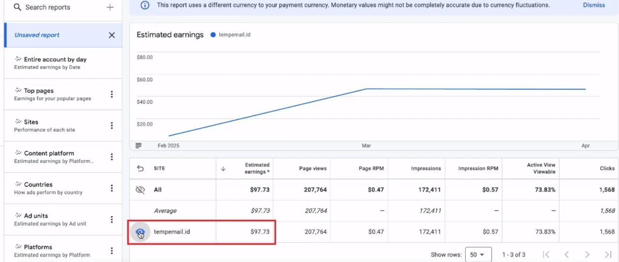Go to next page of results
The width and height of the screenshot is (619, 262).
(x=587, y=254)
